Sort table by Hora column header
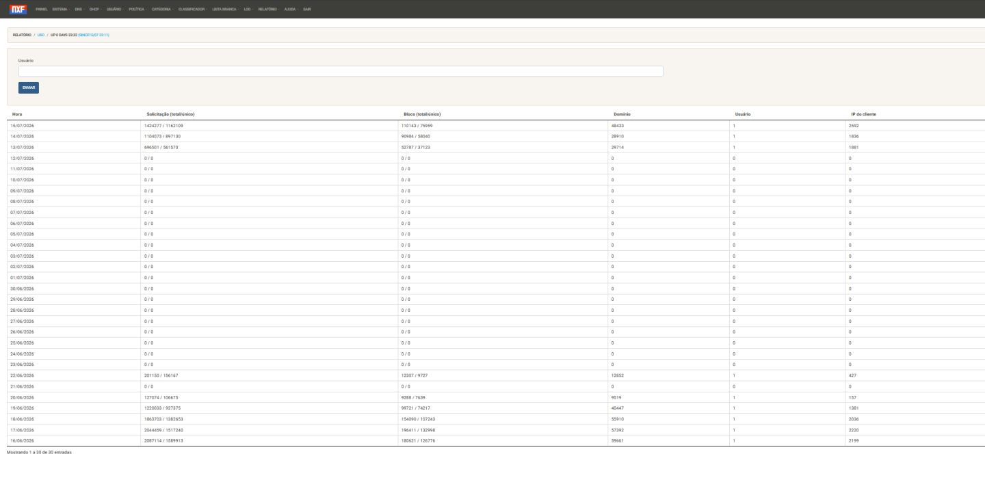The height and width of the screenshot is (480, 985). click(x=17, y=114)
